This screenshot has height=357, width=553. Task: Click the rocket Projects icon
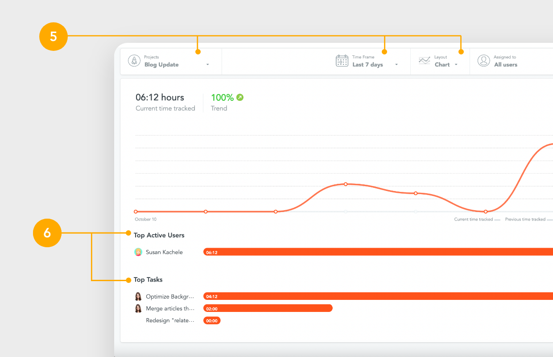[134, 61]
